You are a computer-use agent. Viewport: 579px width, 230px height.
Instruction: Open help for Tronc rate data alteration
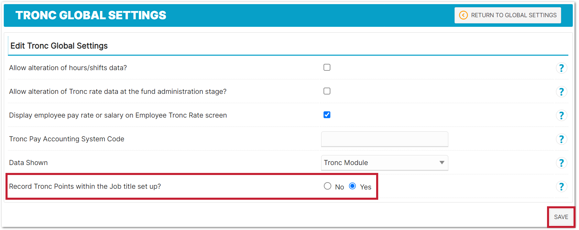tap(561, 92)
